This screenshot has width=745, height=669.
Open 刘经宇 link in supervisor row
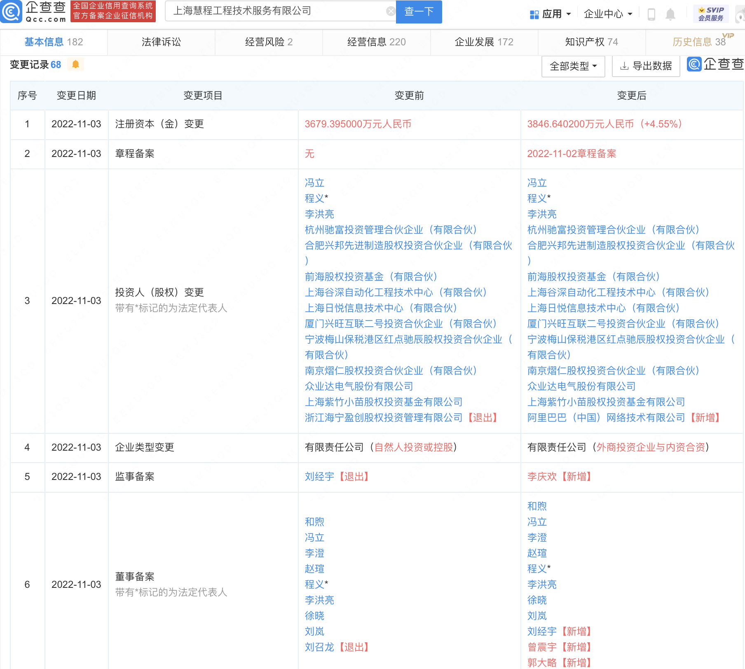point(319,477)
